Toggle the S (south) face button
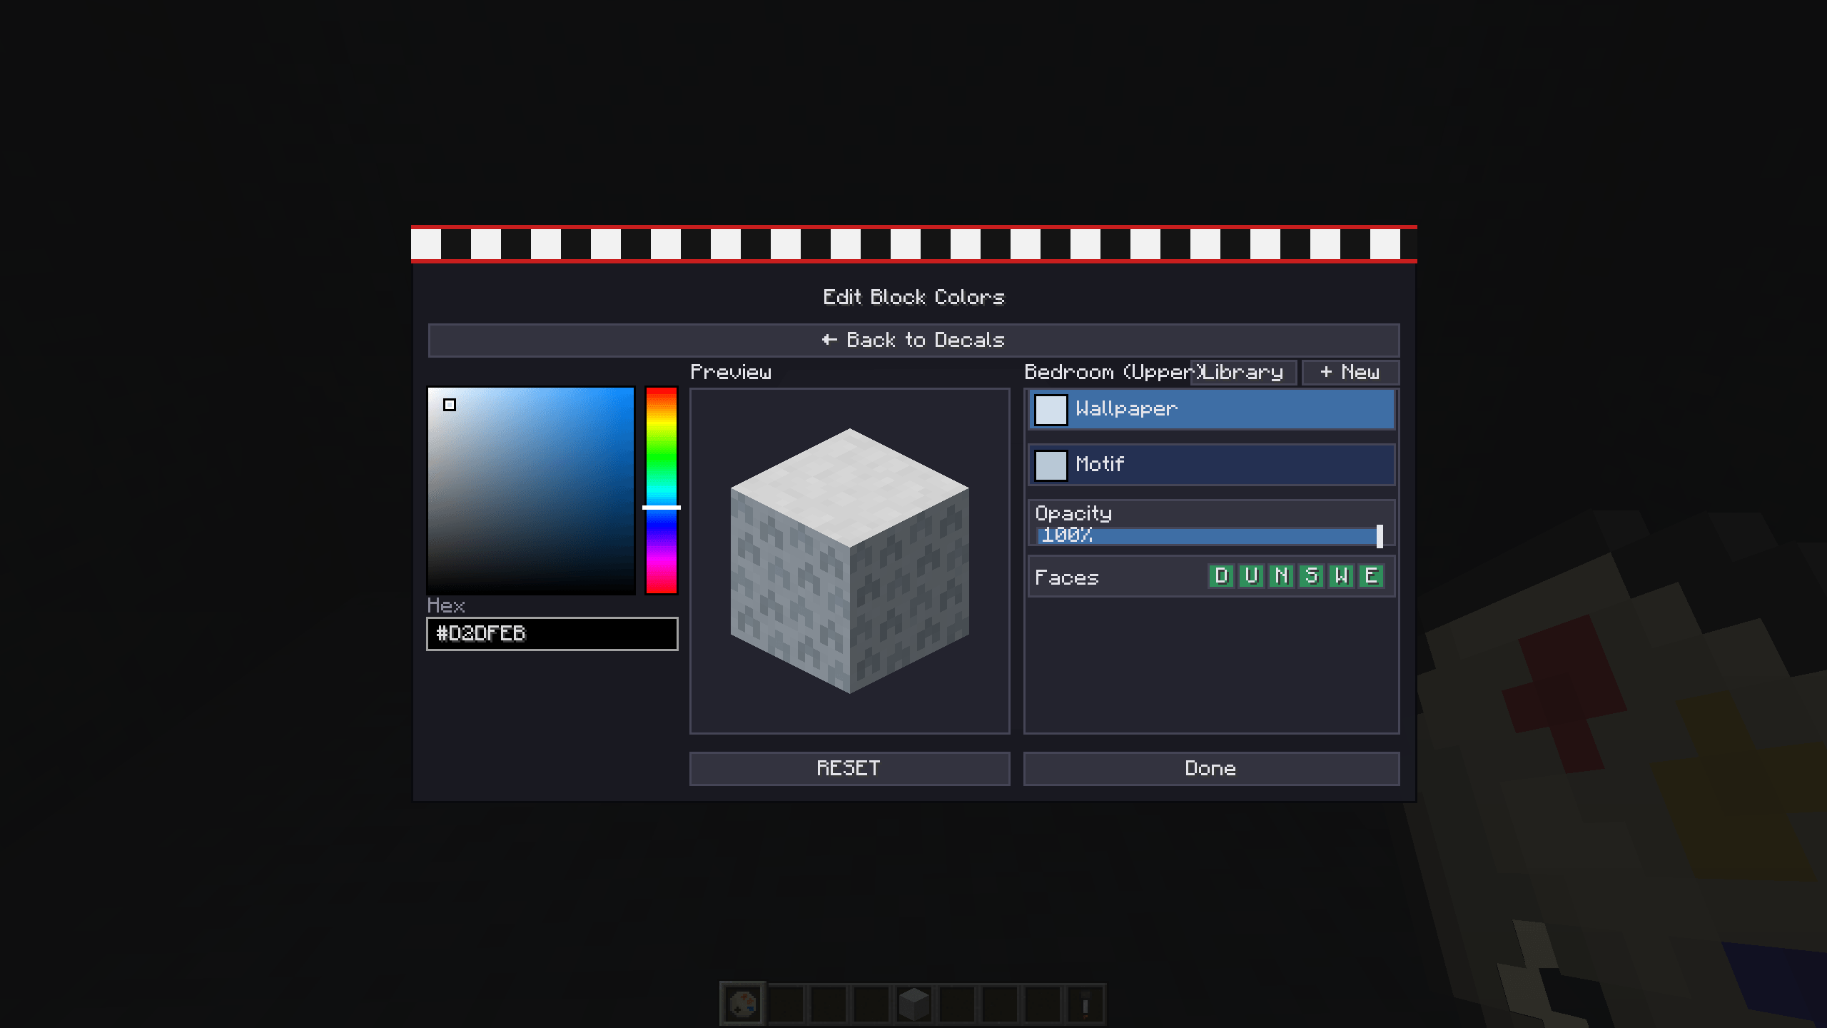Viewport: 1827px width, 1028px height. 1311,576
